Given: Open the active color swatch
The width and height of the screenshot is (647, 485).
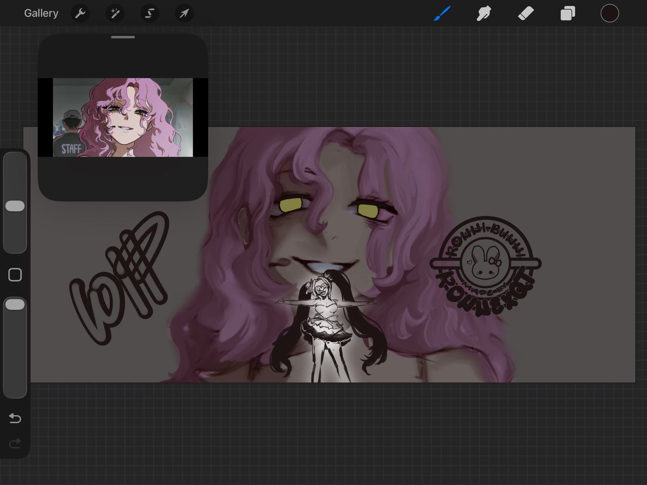Looking at the screenshot, I should (610, 13).
